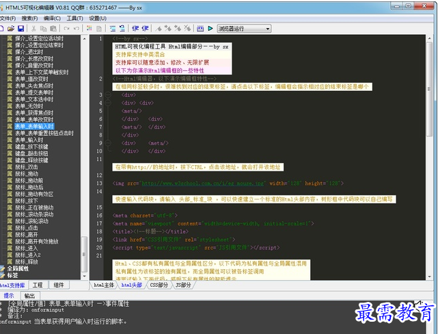Click the New file toolbar icon

(1, 28)
